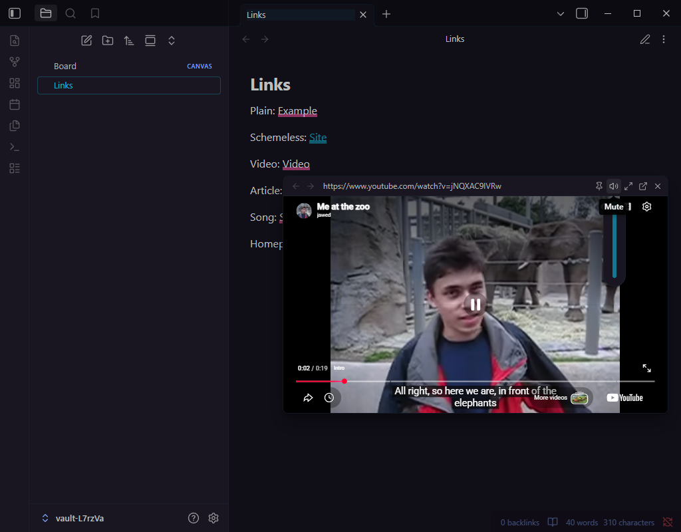
Task: Open the search tab in sidebar
Action: tap(70, 13)
